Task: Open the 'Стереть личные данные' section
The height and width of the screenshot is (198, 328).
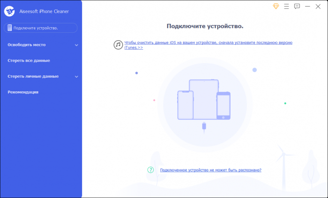Action: [33, 76]
